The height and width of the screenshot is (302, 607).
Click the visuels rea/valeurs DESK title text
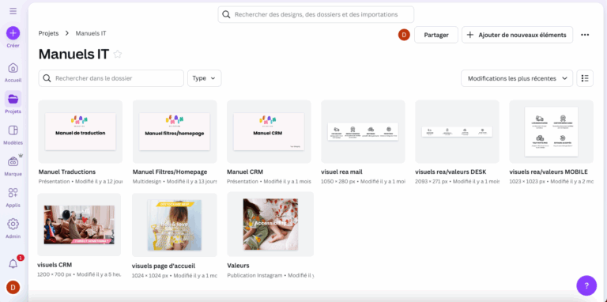pyautogui.click(x=451, y=172)
